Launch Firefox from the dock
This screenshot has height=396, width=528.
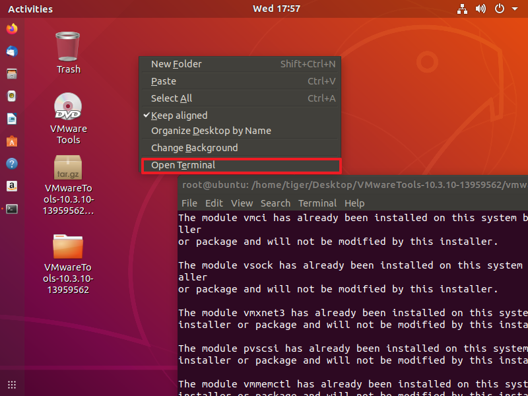point(12,28)
